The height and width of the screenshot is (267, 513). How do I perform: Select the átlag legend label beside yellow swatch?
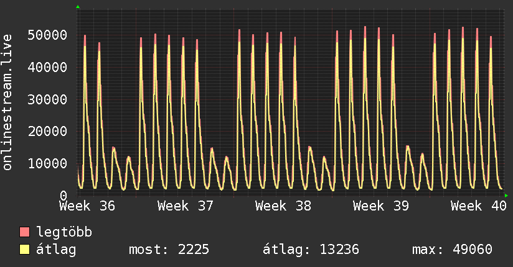[56, 250]
